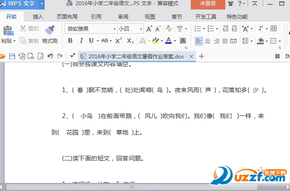Image resolution: width=290 pixels, height=192 pixels.
Task: Click the decrease indent icon
Action: pyautogui.click(x=226, y=29)
